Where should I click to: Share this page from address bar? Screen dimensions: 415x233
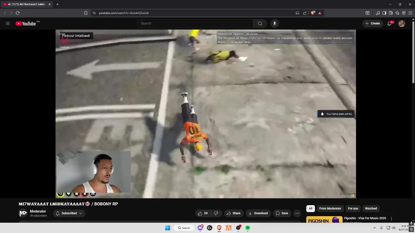click(x=305, y=13)
